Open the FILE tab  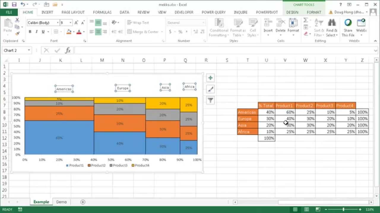9,12
